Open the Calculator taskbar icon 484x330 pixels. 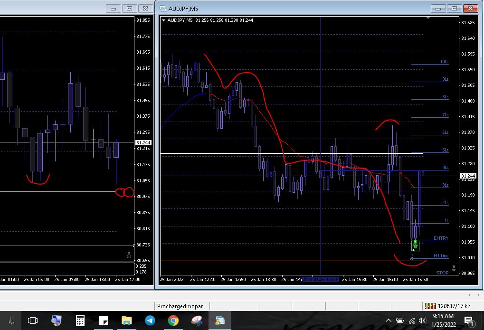[x=80, y=321]
